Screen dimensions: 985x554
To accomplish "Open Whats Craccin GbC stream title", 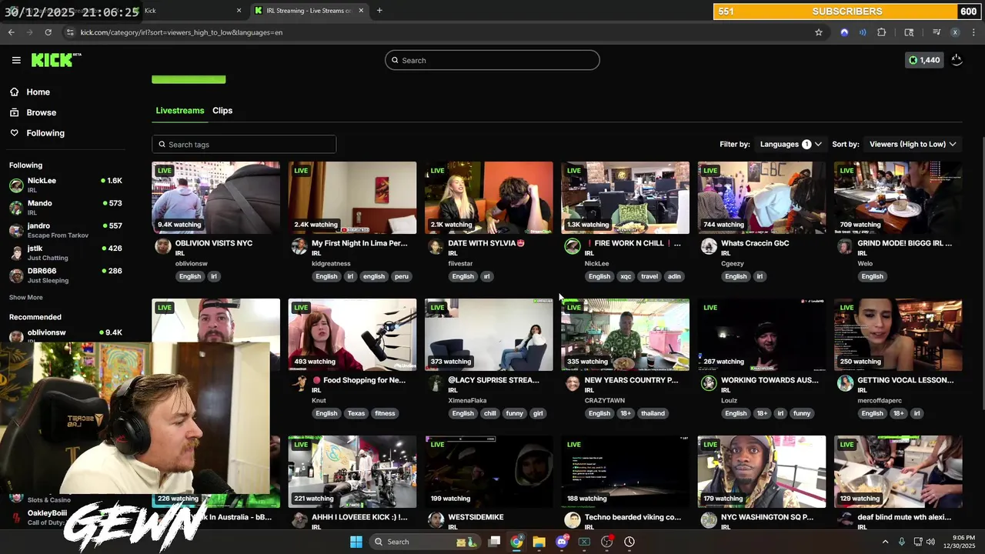I will coord(755,243).
